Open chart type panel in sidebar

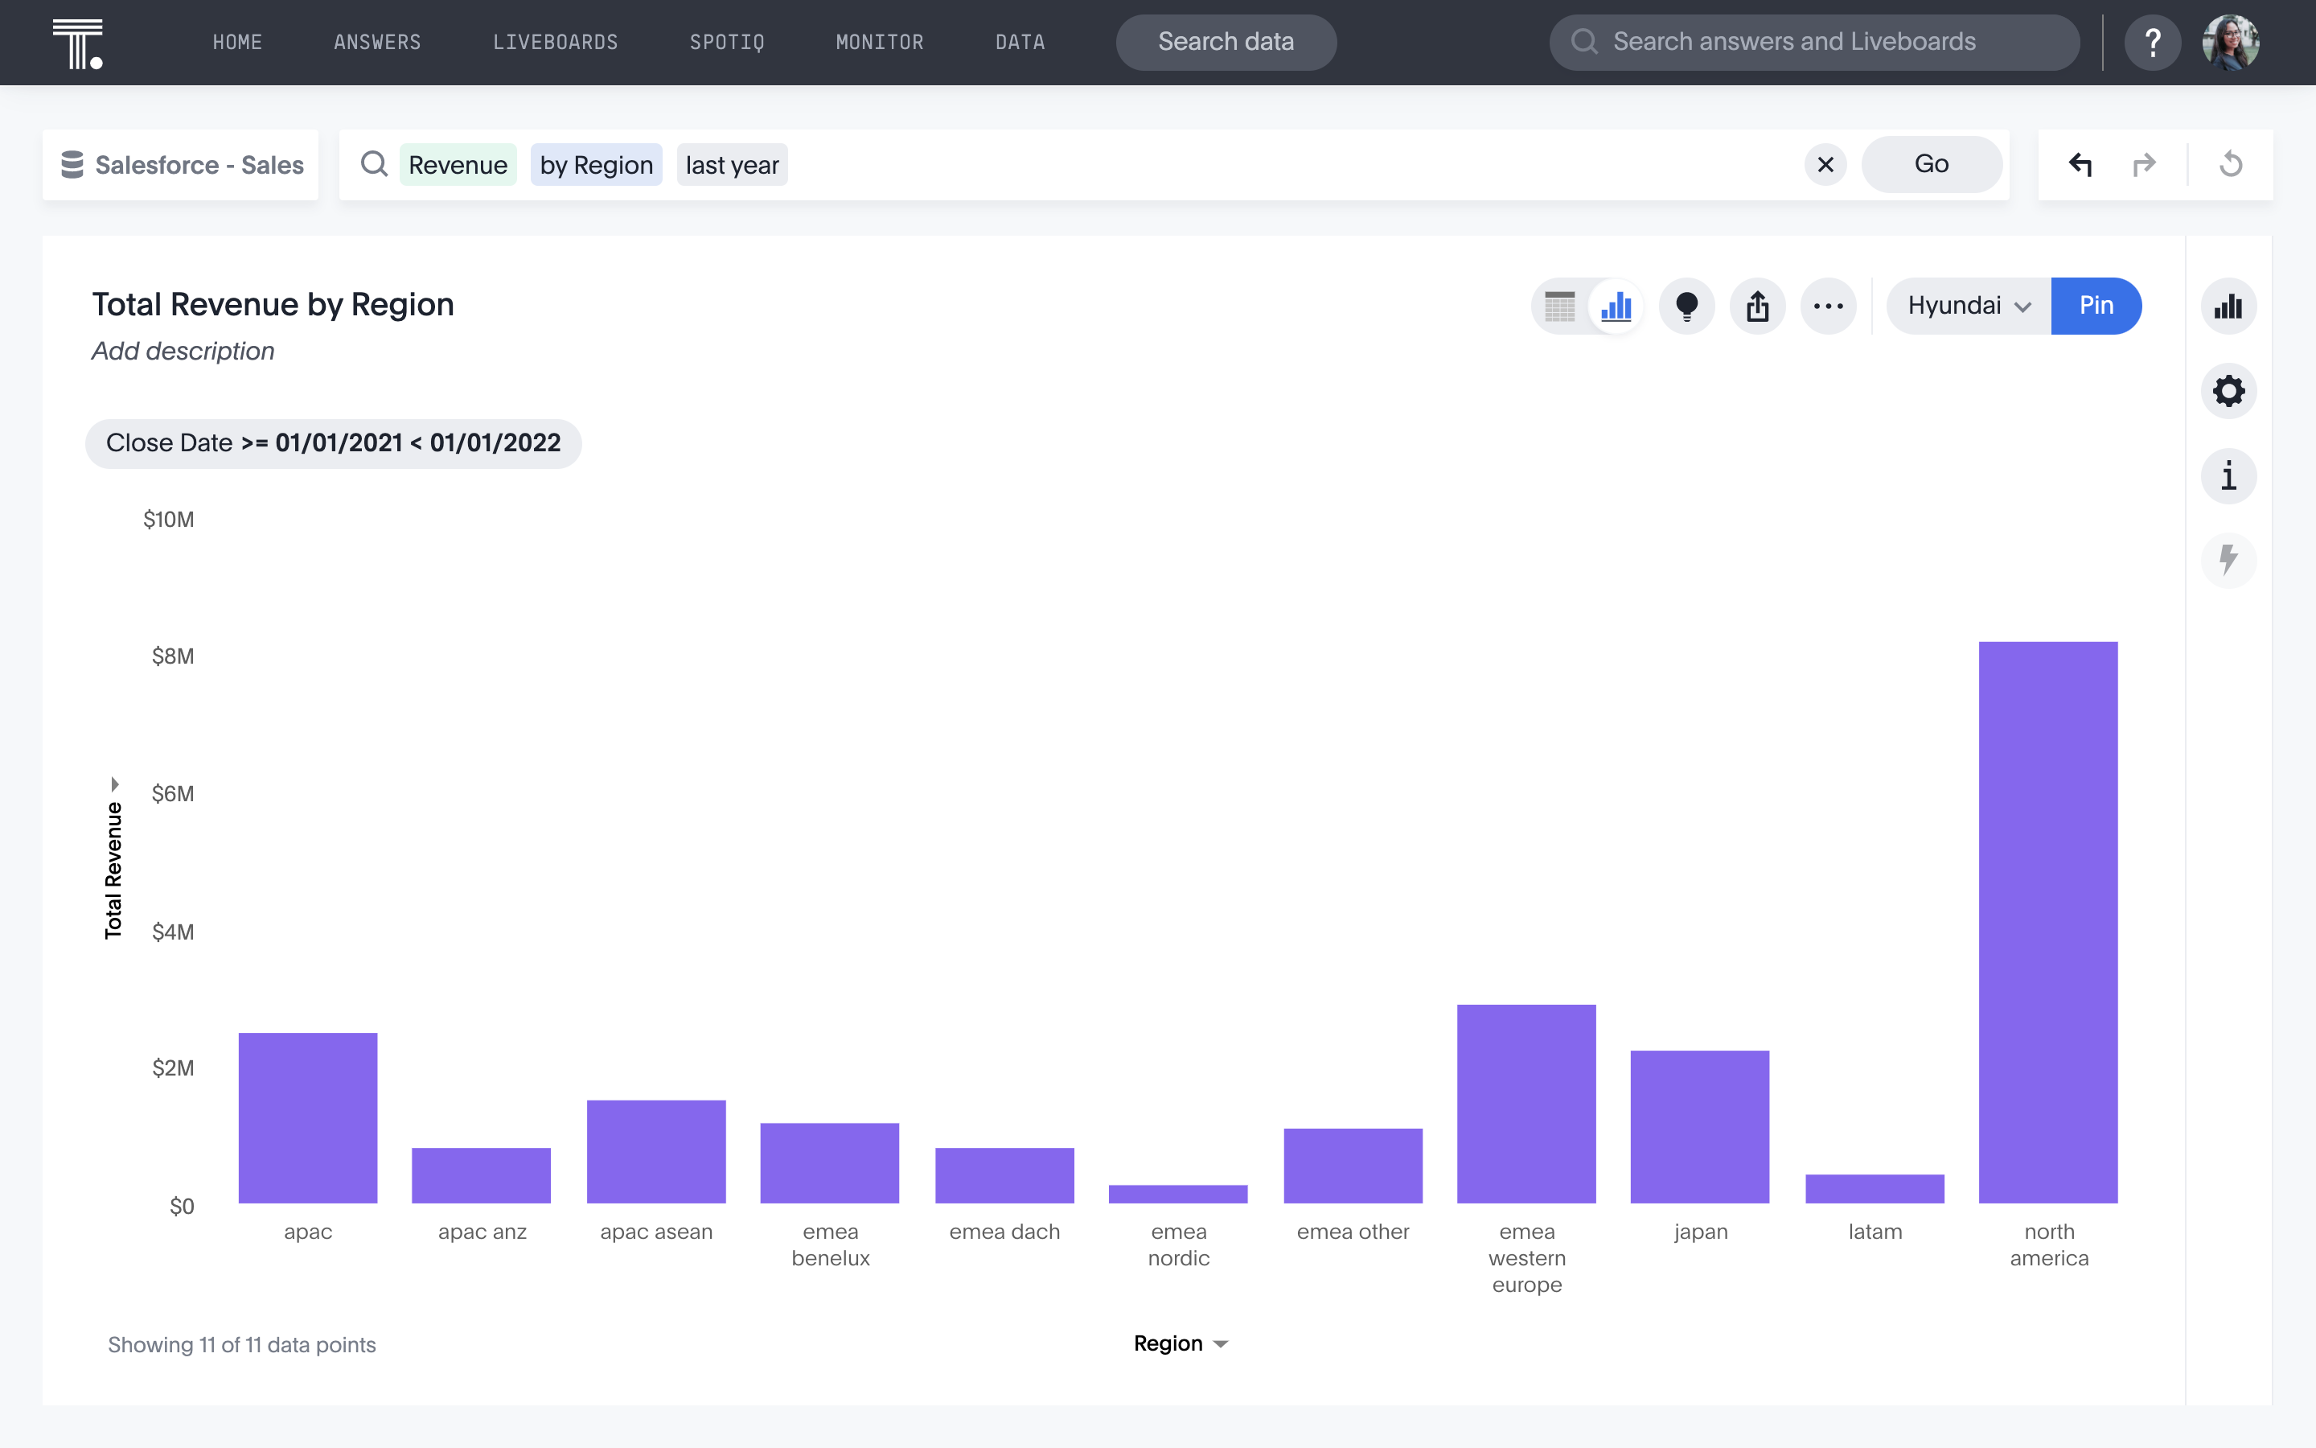tap(2228, 306)
